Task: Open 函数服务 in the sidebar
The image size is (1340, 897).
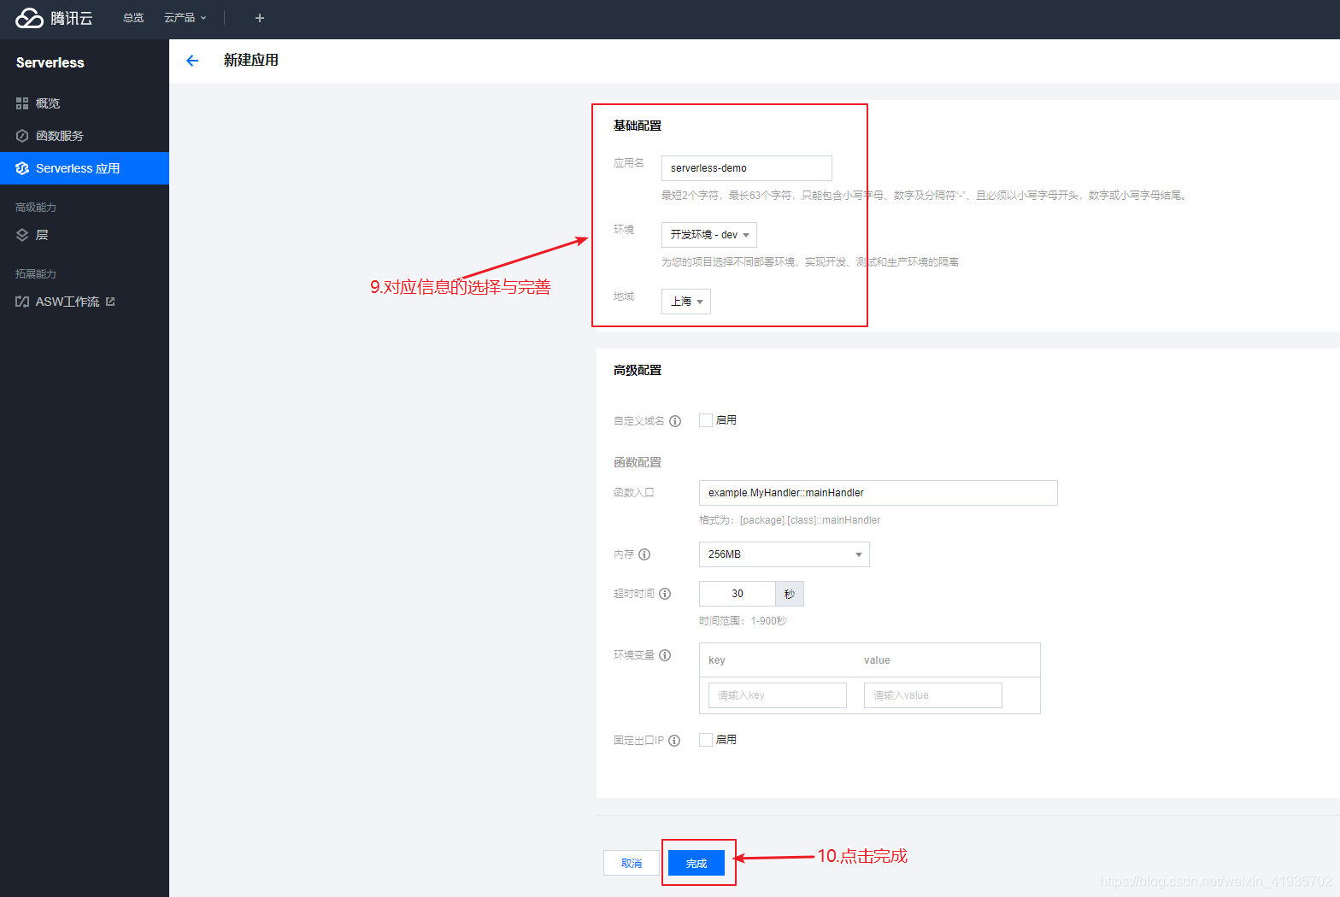Action: click(85, 136)
